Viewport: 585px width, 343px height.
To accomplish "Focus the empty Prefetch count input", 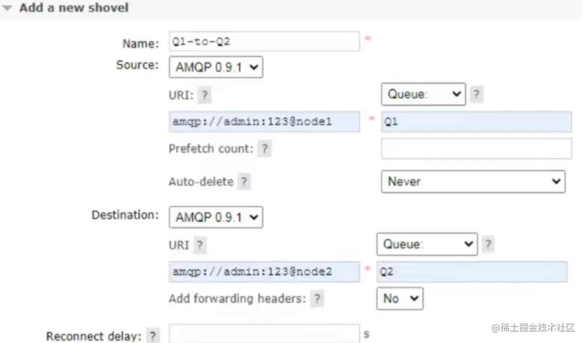I will (476, 148).
